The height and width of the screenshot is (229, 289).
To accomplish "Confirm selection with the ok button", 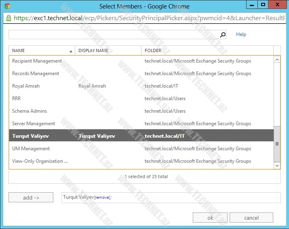I will 210,218.
